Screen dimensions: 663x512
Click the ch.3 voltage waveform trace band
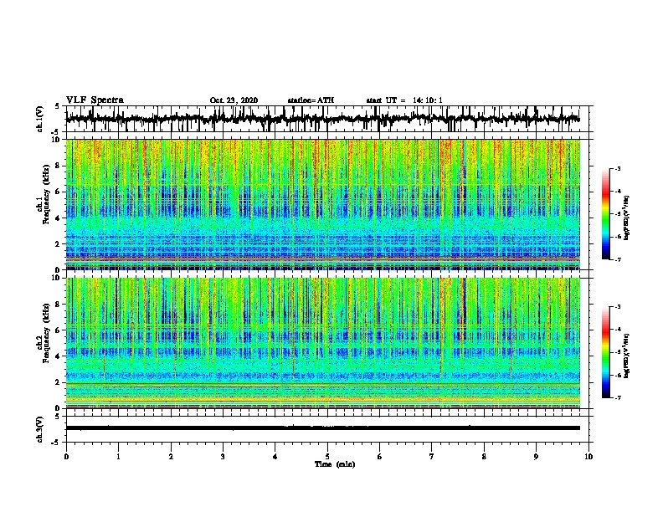322,428
